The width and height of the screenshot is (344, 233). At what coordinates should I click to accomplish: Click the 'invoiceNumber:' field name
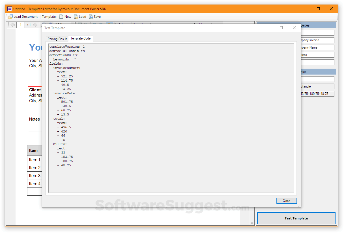pos(67,68)
